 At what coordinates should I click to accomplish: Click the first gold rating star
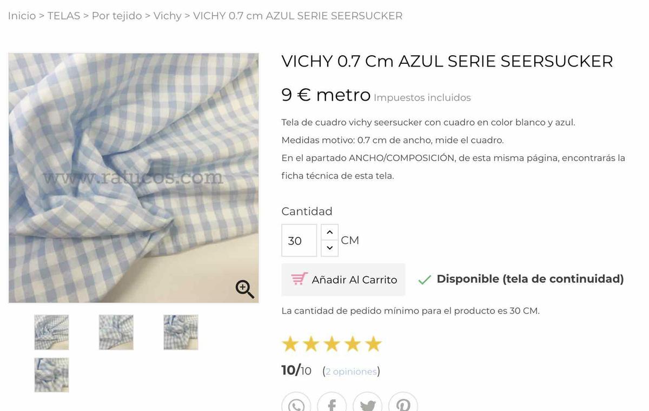(290, 344)
